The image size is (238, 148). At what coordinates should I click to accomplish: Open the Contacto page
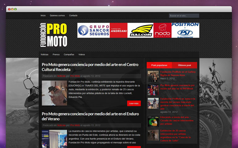pos(73,15)
